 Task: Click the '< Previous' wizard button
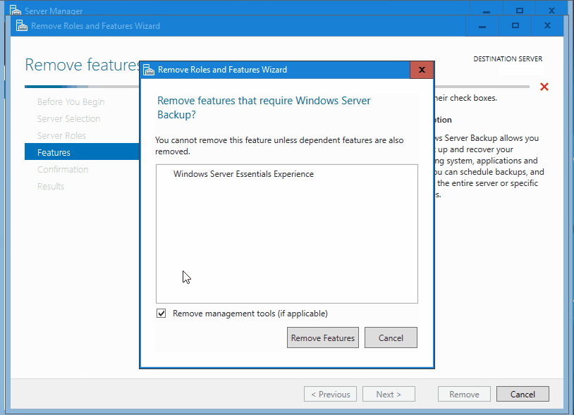coord(330,394)
